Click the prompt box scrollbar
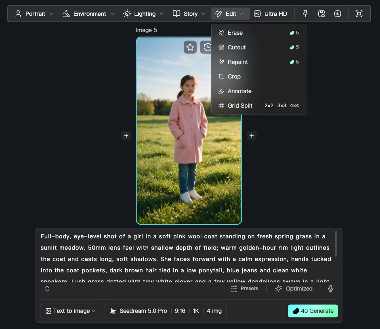The width and height of the screenshot is (380, 329). click(336, 244)
